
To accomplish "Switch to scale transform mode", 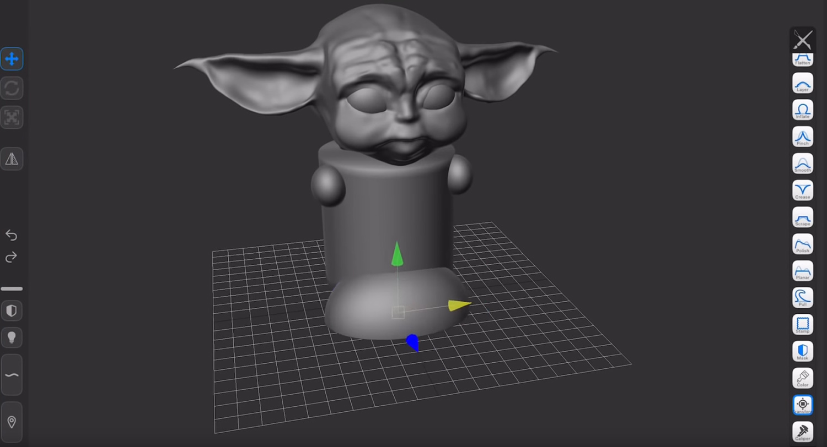I will click(x=12, y=117).
